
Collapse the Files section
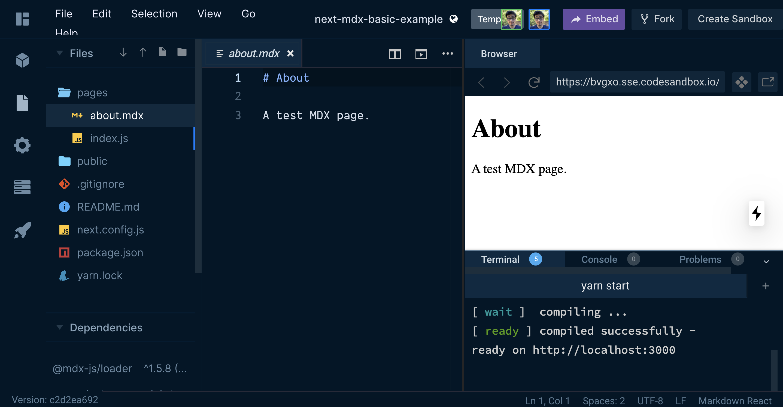coord(60,53)
